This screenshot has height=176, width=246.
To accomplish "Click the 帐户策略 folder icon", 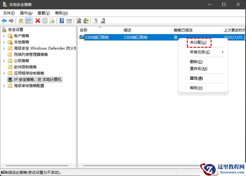I will (x=10, y=36).
